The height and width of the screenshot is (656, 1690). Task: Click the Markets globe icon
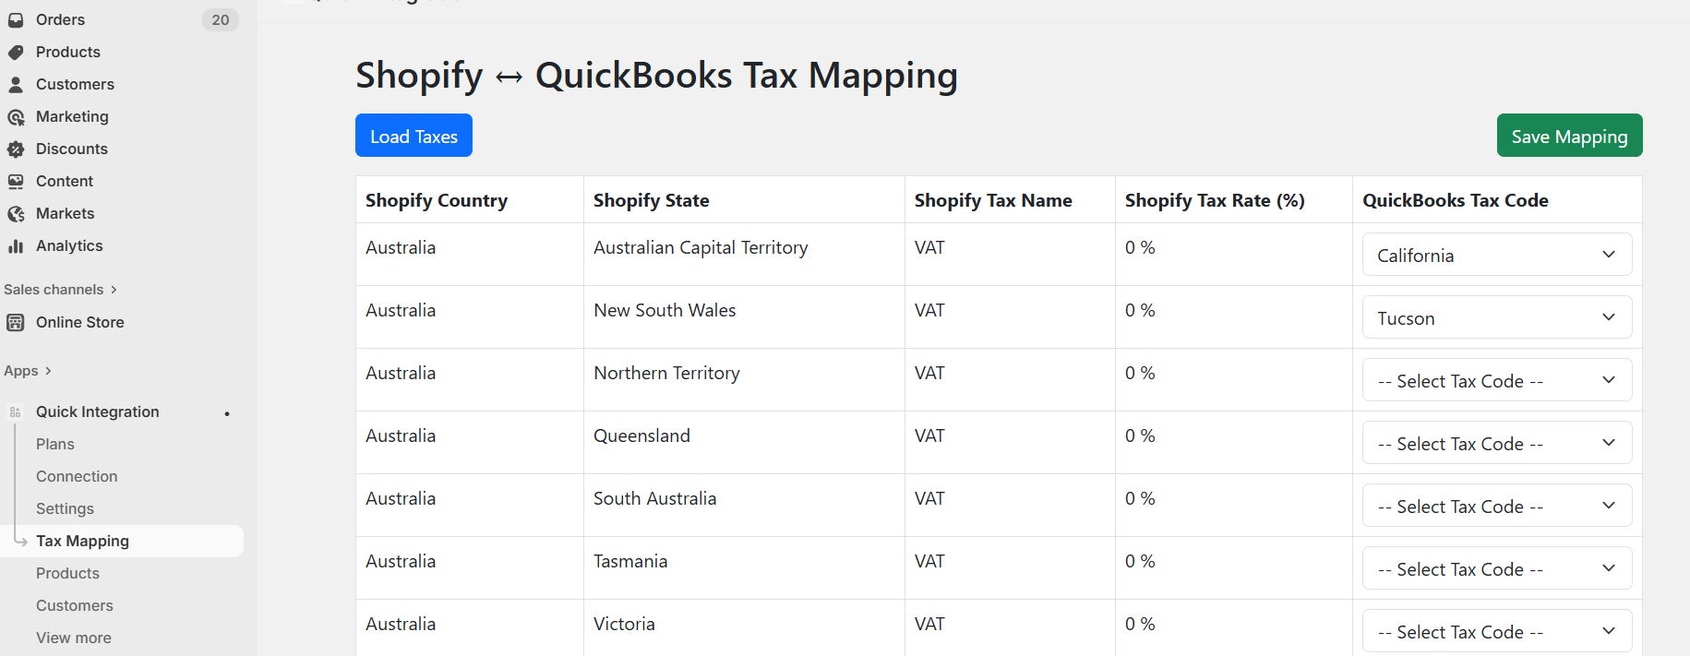click(16, 214)
